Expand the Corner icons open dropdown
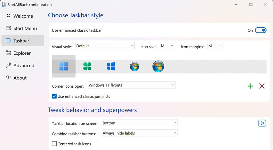This screenshot has width=273, height=150. tap(131, 85)
